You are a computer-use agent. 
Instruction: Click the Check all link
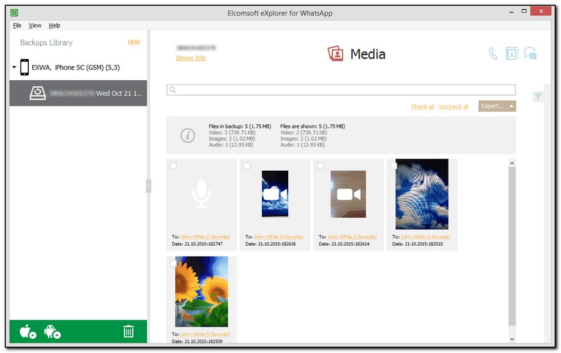(x=422, y=107)
